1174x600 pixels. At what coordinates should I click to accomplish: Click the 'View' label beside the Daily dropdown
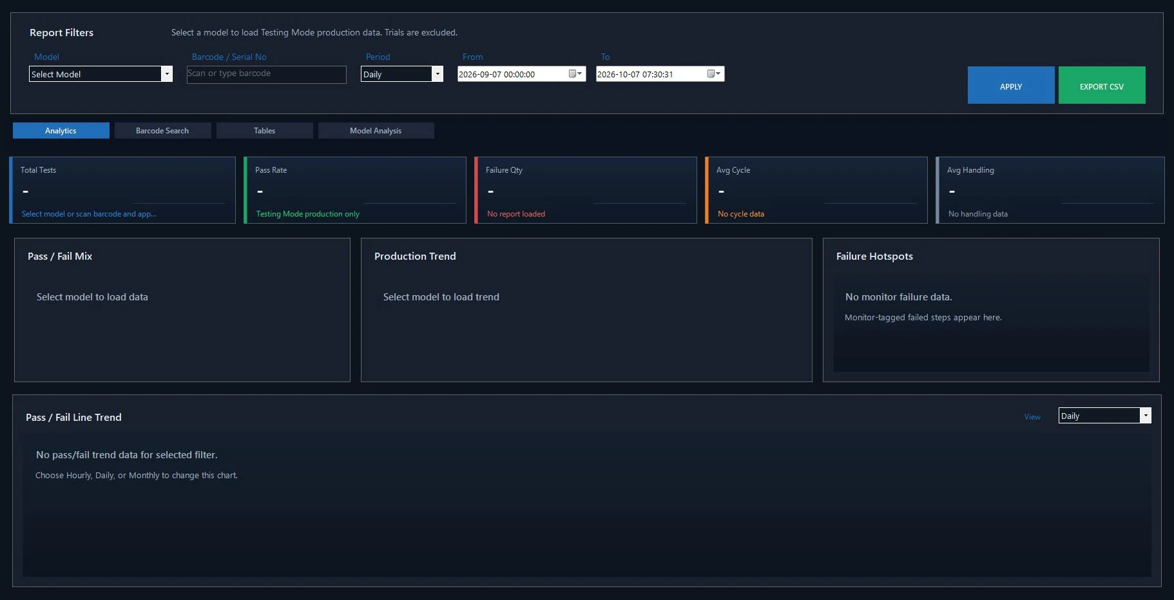click(x=1032, y=417)
